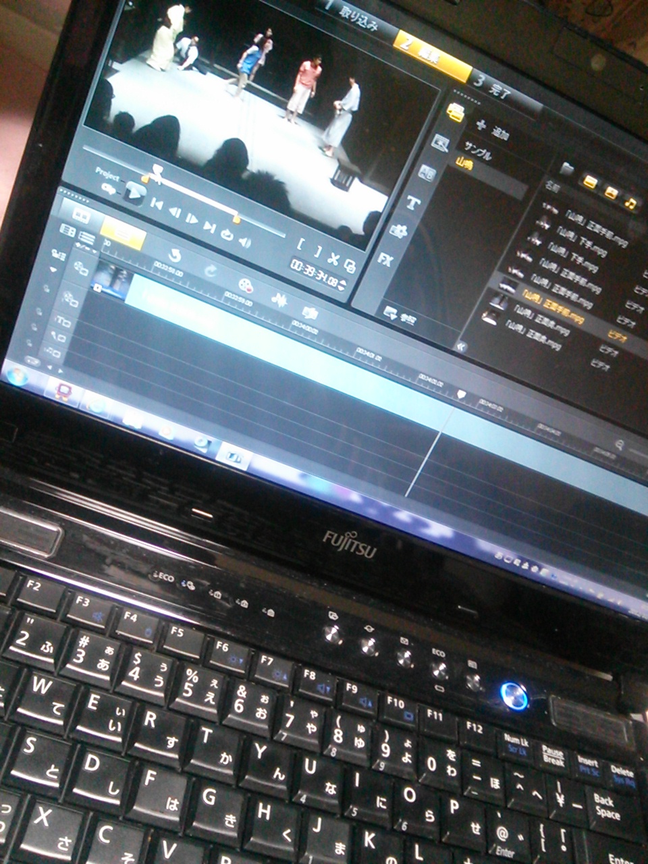Click the active video editor taskbar button
The height and width of the screenshot is (864, 648).
pos(234,456)
